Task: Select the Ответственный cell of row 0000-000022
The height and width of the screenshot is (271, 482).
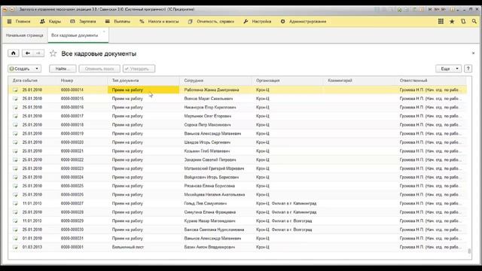Action: pyautogui.click(x=430, y=160)
